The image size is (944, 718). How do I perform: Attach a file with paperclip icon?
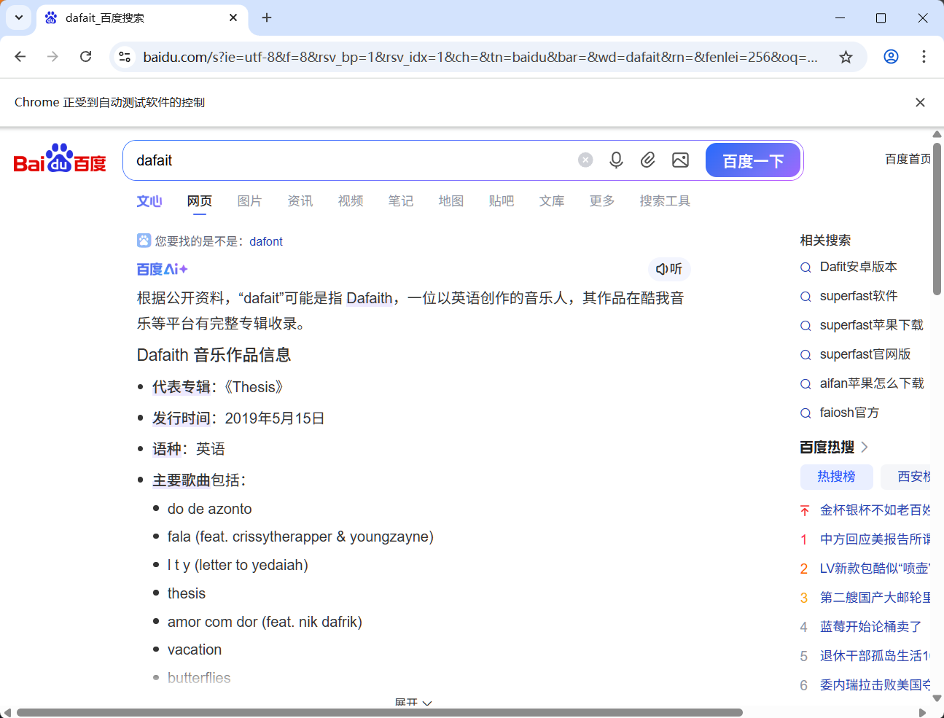pos(648,160)
